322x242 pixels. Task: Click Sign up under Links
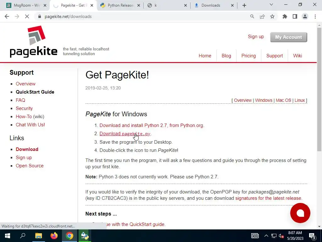click(24, 158)
